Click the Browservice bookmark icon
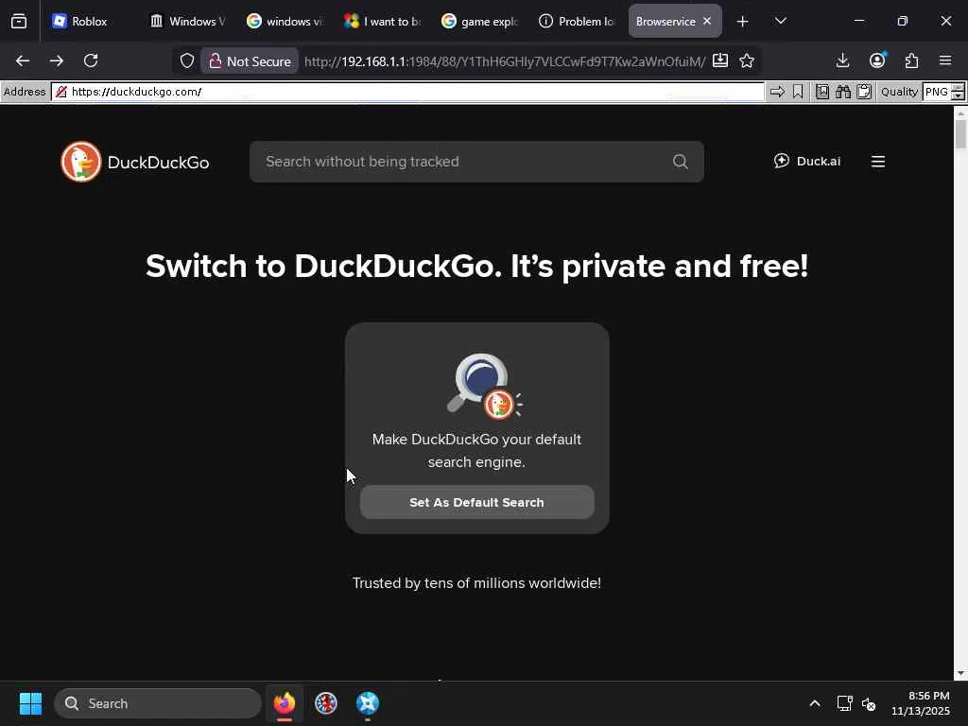The height and width of the screenshot is (726, 968). tap(798, 92)
